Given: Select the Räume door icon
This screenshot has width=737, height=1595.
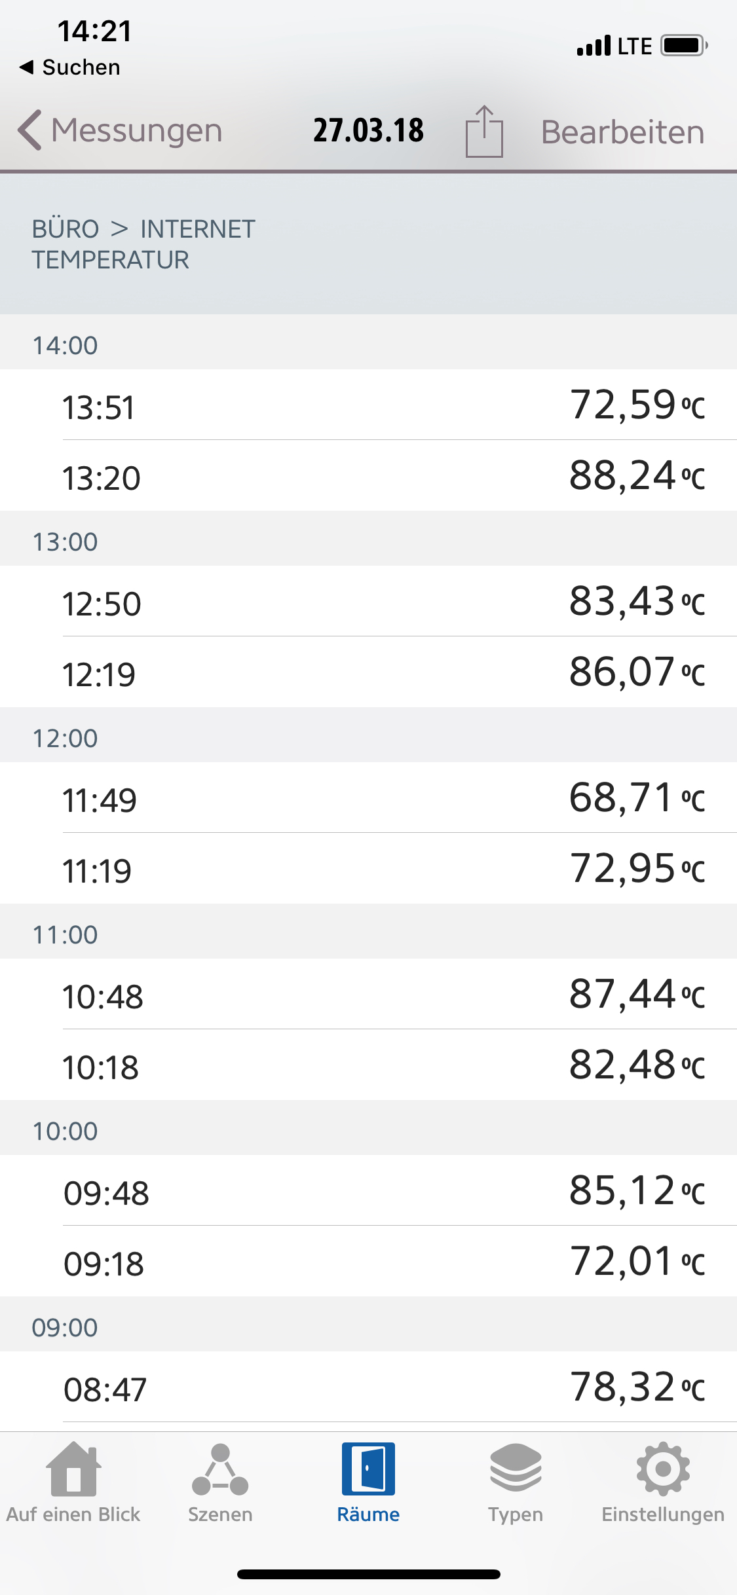Looking at the screenshot, I should point(368,1469).
